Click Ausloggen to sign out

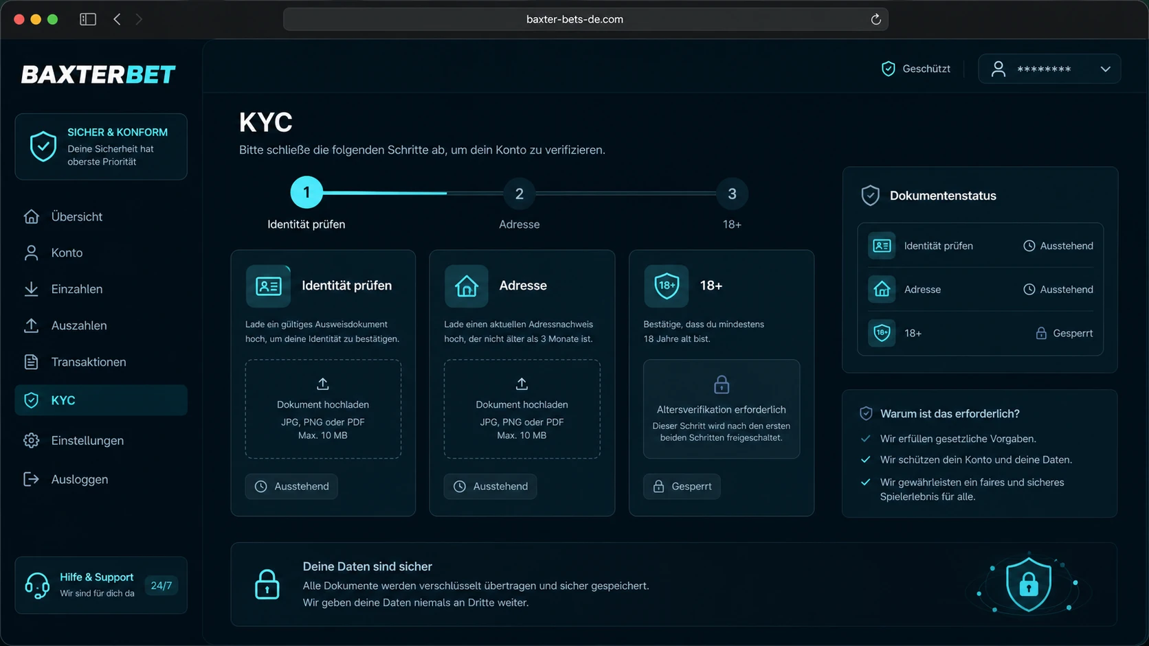pyautogui.click(x=101, y=479)
